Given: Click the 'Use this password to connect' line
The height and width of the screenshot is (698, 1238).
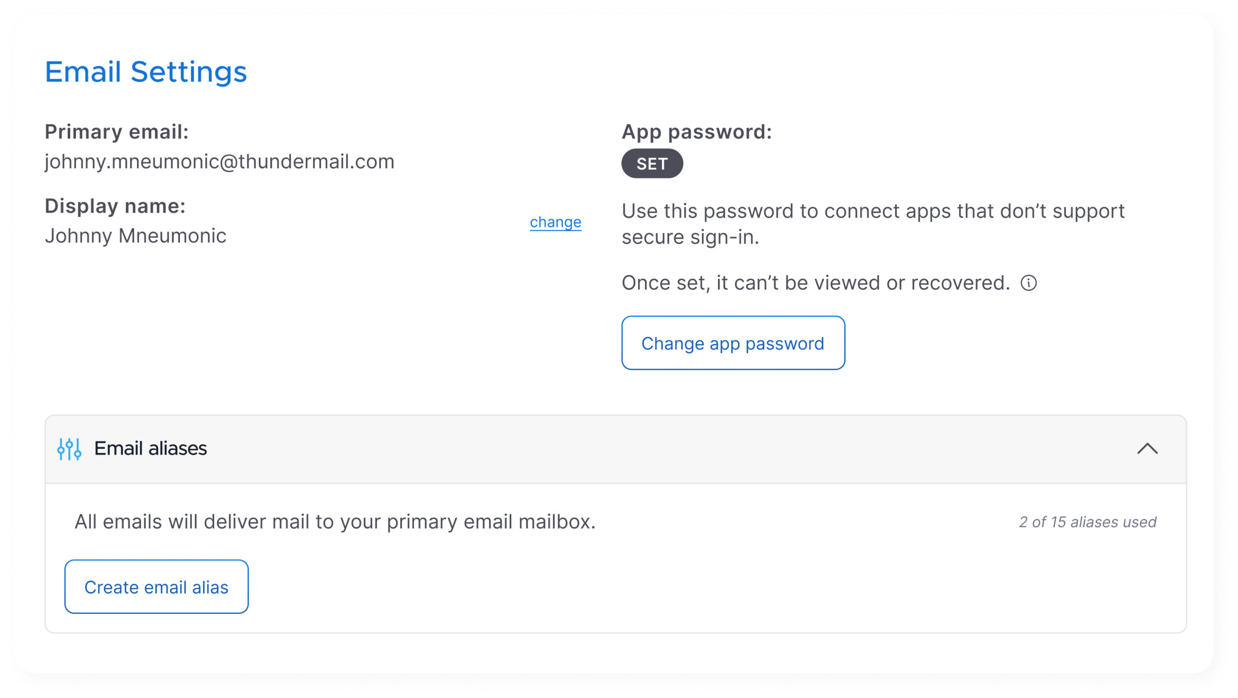Looking at the screenshot, I should pos(873,211).
